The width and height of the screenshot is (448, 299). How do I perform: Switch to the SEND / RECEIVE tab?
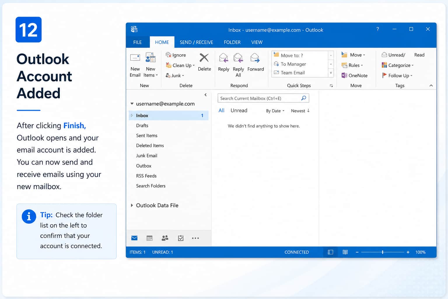pyautogui.click(x=196, y=42)
